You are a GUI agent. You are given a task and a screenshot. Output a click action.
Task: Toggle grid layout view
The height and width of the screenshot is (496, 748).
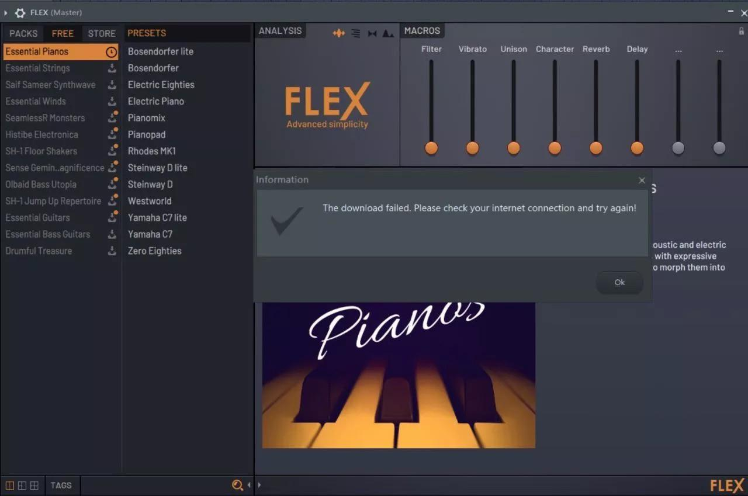[x=34, y=485]
